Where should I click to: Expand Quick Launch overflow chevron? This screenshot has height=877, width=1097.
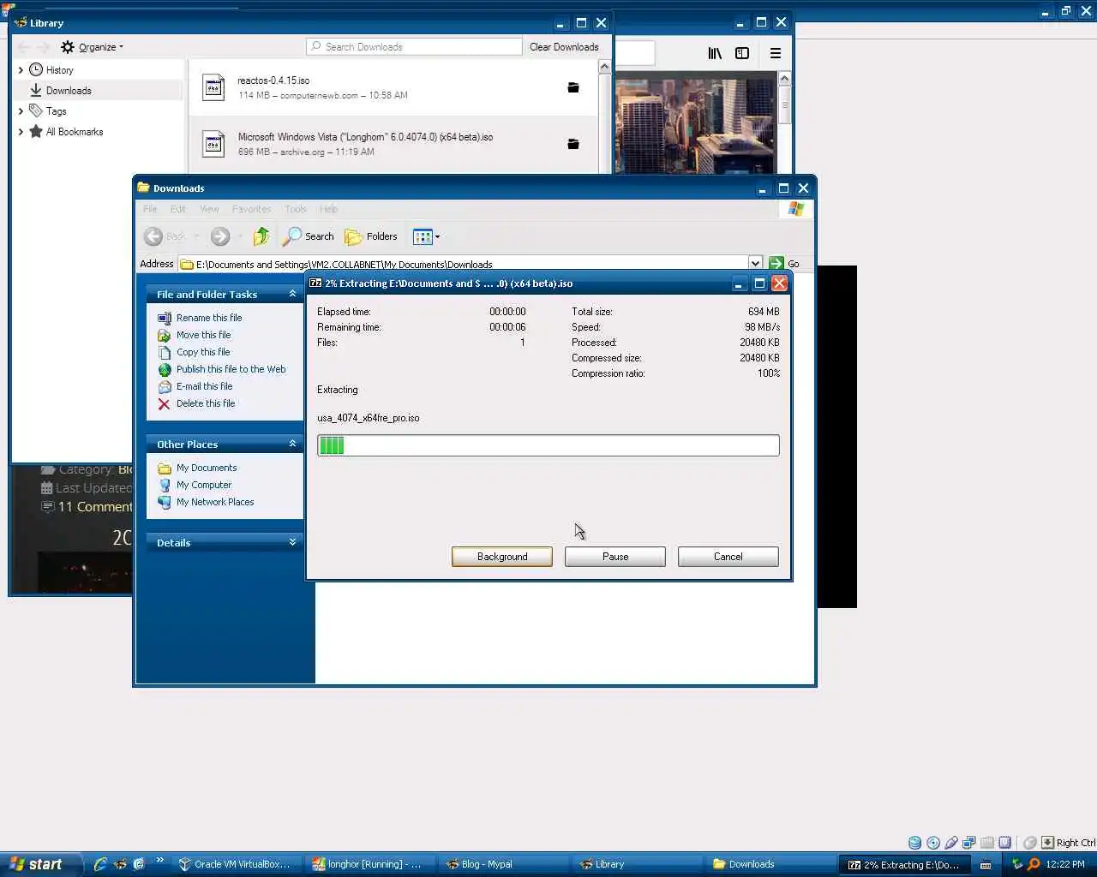(159, 861)
